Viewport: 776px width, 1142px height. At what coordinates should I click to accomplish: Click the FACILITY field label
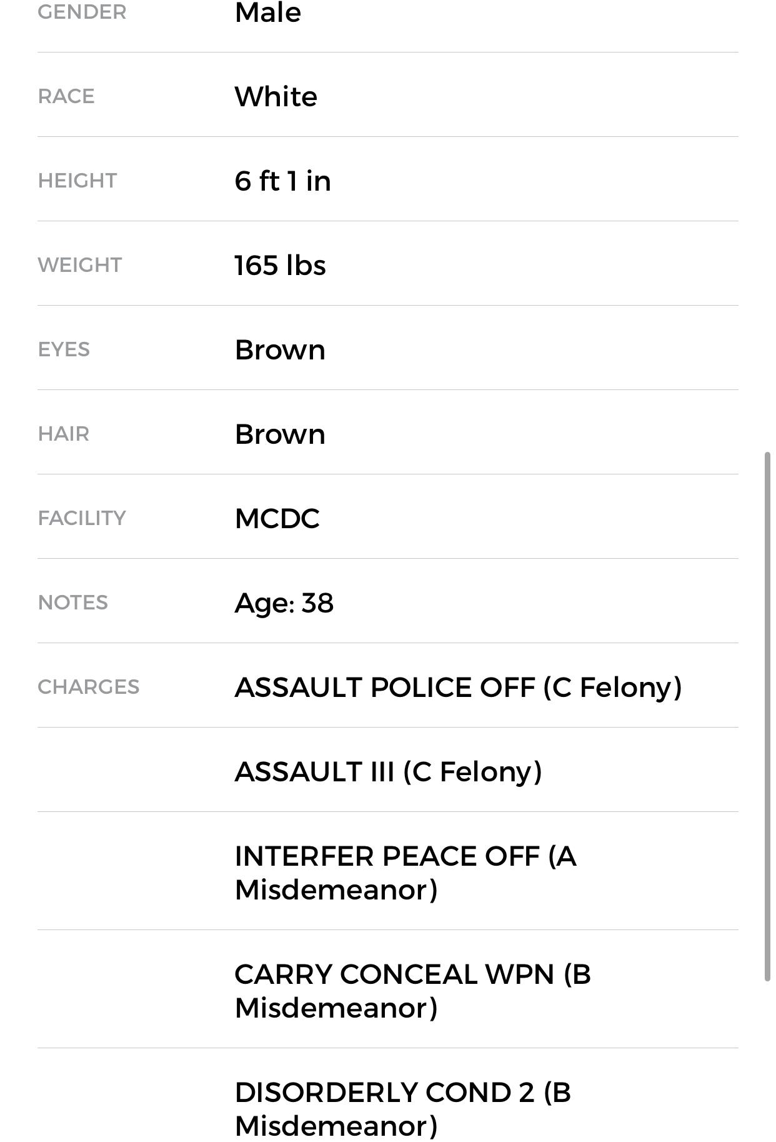point(82,518)
